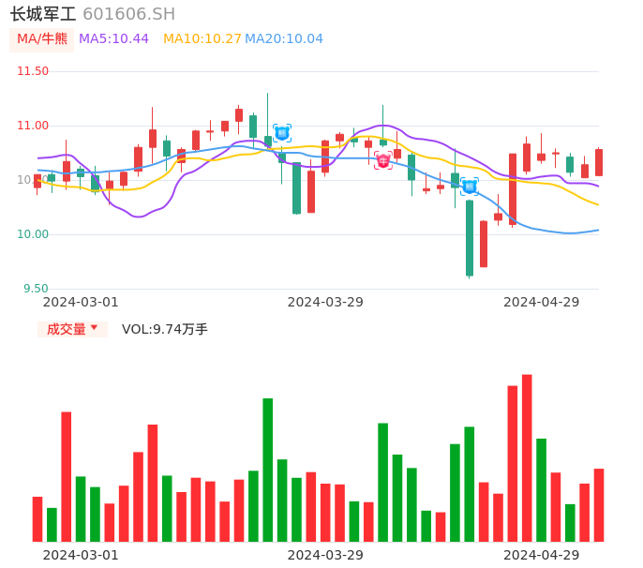Screen dimensions: 643x568
Task: Click the longest green candlestick dropping to 9.60
Action: (x=470, y=237)
